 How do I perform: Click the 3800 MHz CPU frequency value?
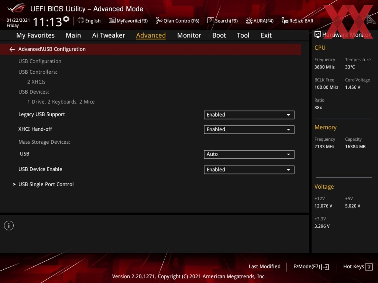pos(324,67)
